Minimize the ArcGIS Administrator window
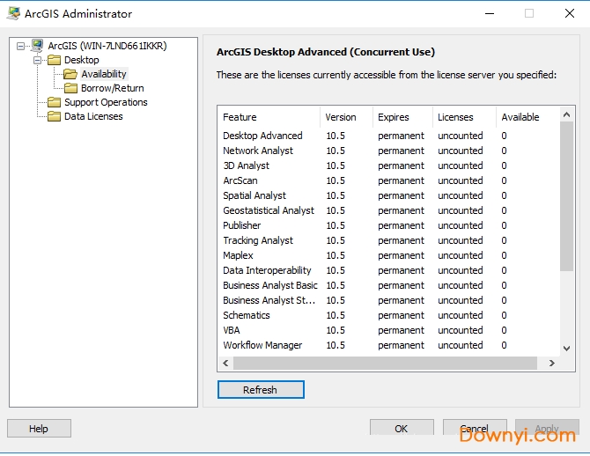 coord(490,13)
